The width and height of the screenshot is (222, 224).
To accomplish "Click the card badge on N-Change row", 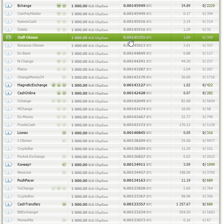I will pos(59,61).
